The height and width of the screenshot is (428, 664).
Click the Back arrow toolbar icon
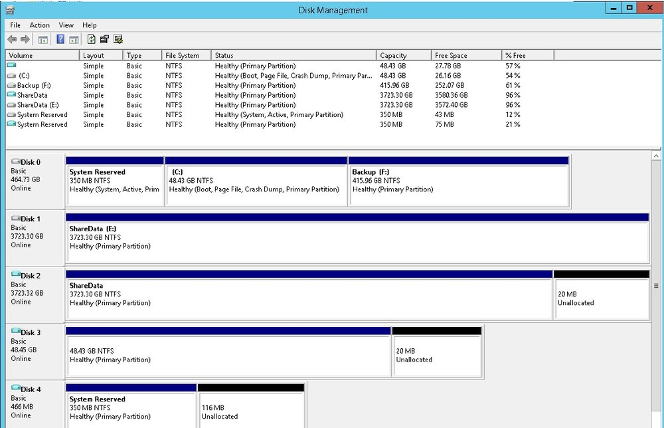(12, 39)
